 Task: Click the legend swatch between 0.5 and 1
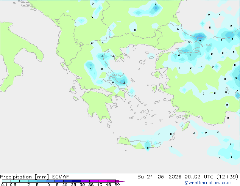(x=15, y=181)
